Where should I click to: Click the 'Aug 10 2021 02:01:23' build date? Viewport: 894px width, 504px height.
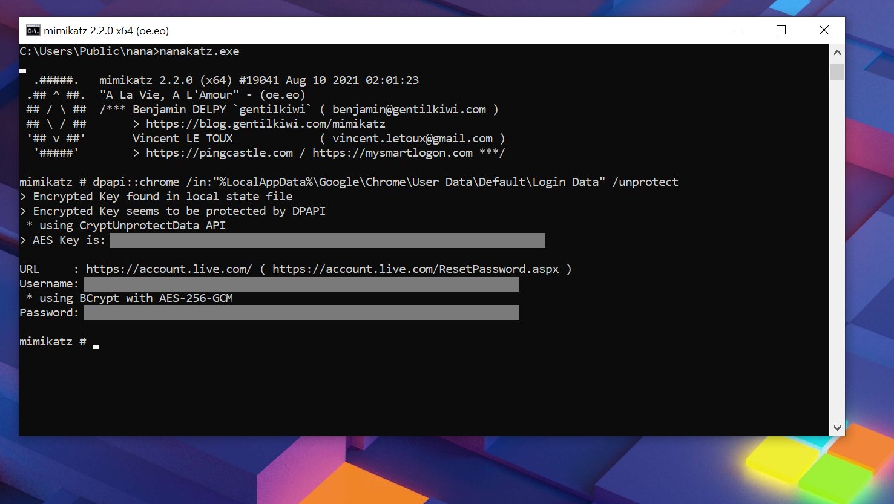coord(352,80)
